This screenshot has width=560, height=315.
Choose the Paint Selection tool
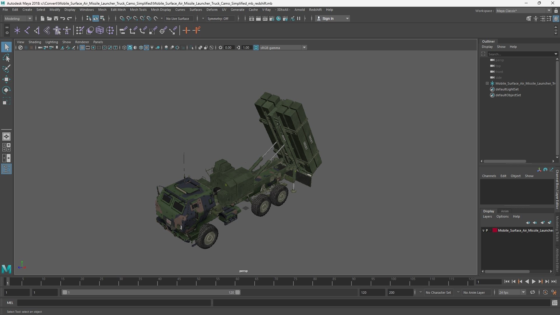tap(6, 69)
